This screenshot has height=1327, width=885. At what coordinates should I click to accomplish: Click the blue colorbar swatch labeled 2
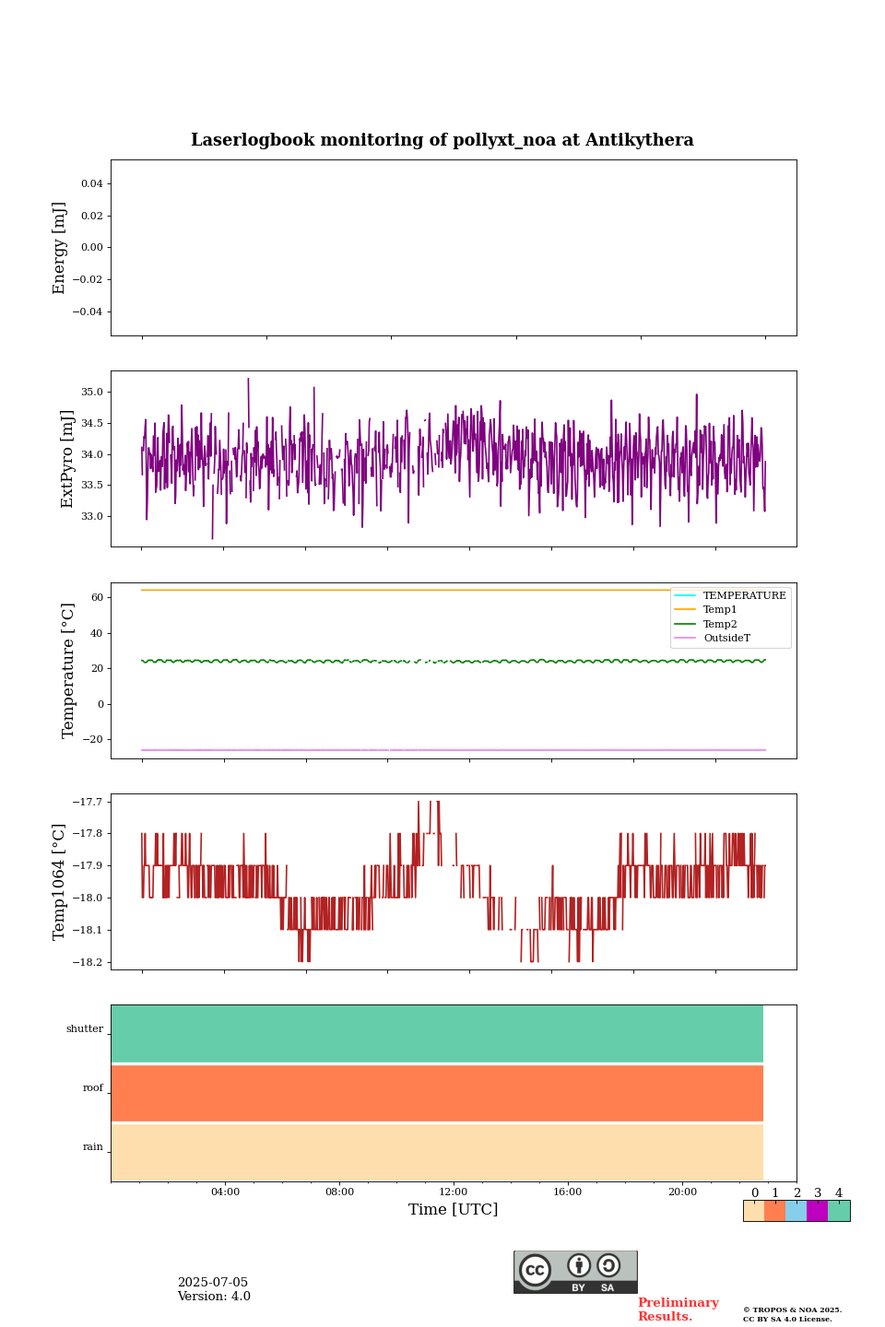[796, 1211]
